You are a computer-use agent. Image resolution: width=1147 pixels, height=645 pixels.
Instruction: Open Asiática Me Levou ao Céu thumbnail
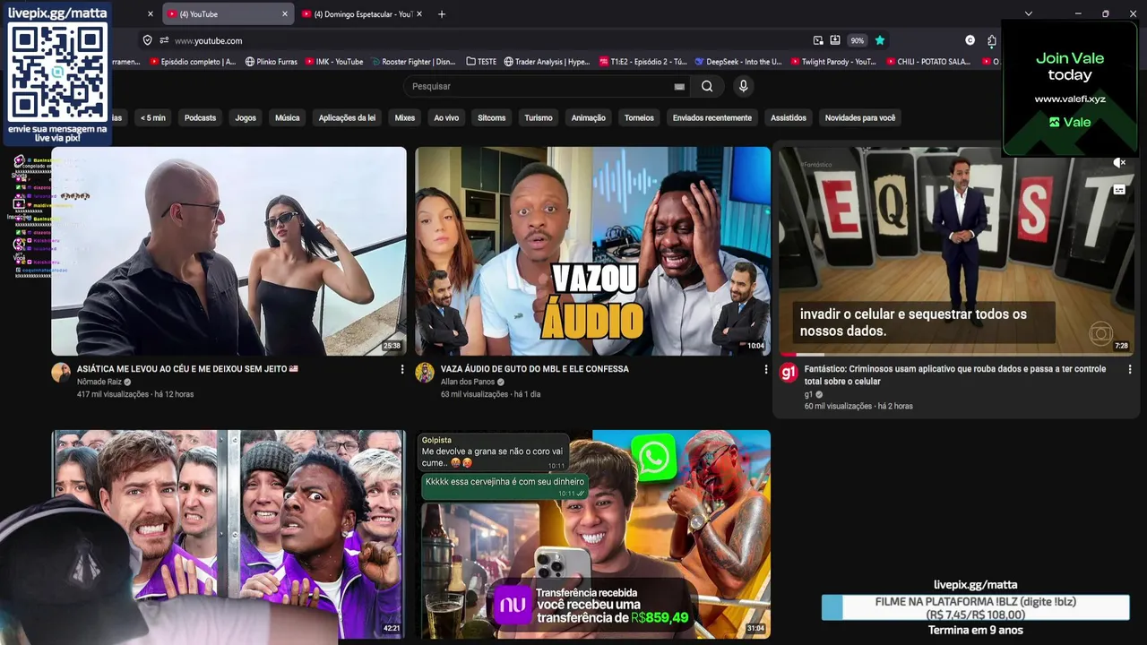point(229,251)
